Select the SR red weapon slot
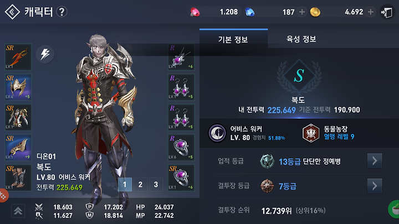399x224 pixels. [x=18, y=57]
